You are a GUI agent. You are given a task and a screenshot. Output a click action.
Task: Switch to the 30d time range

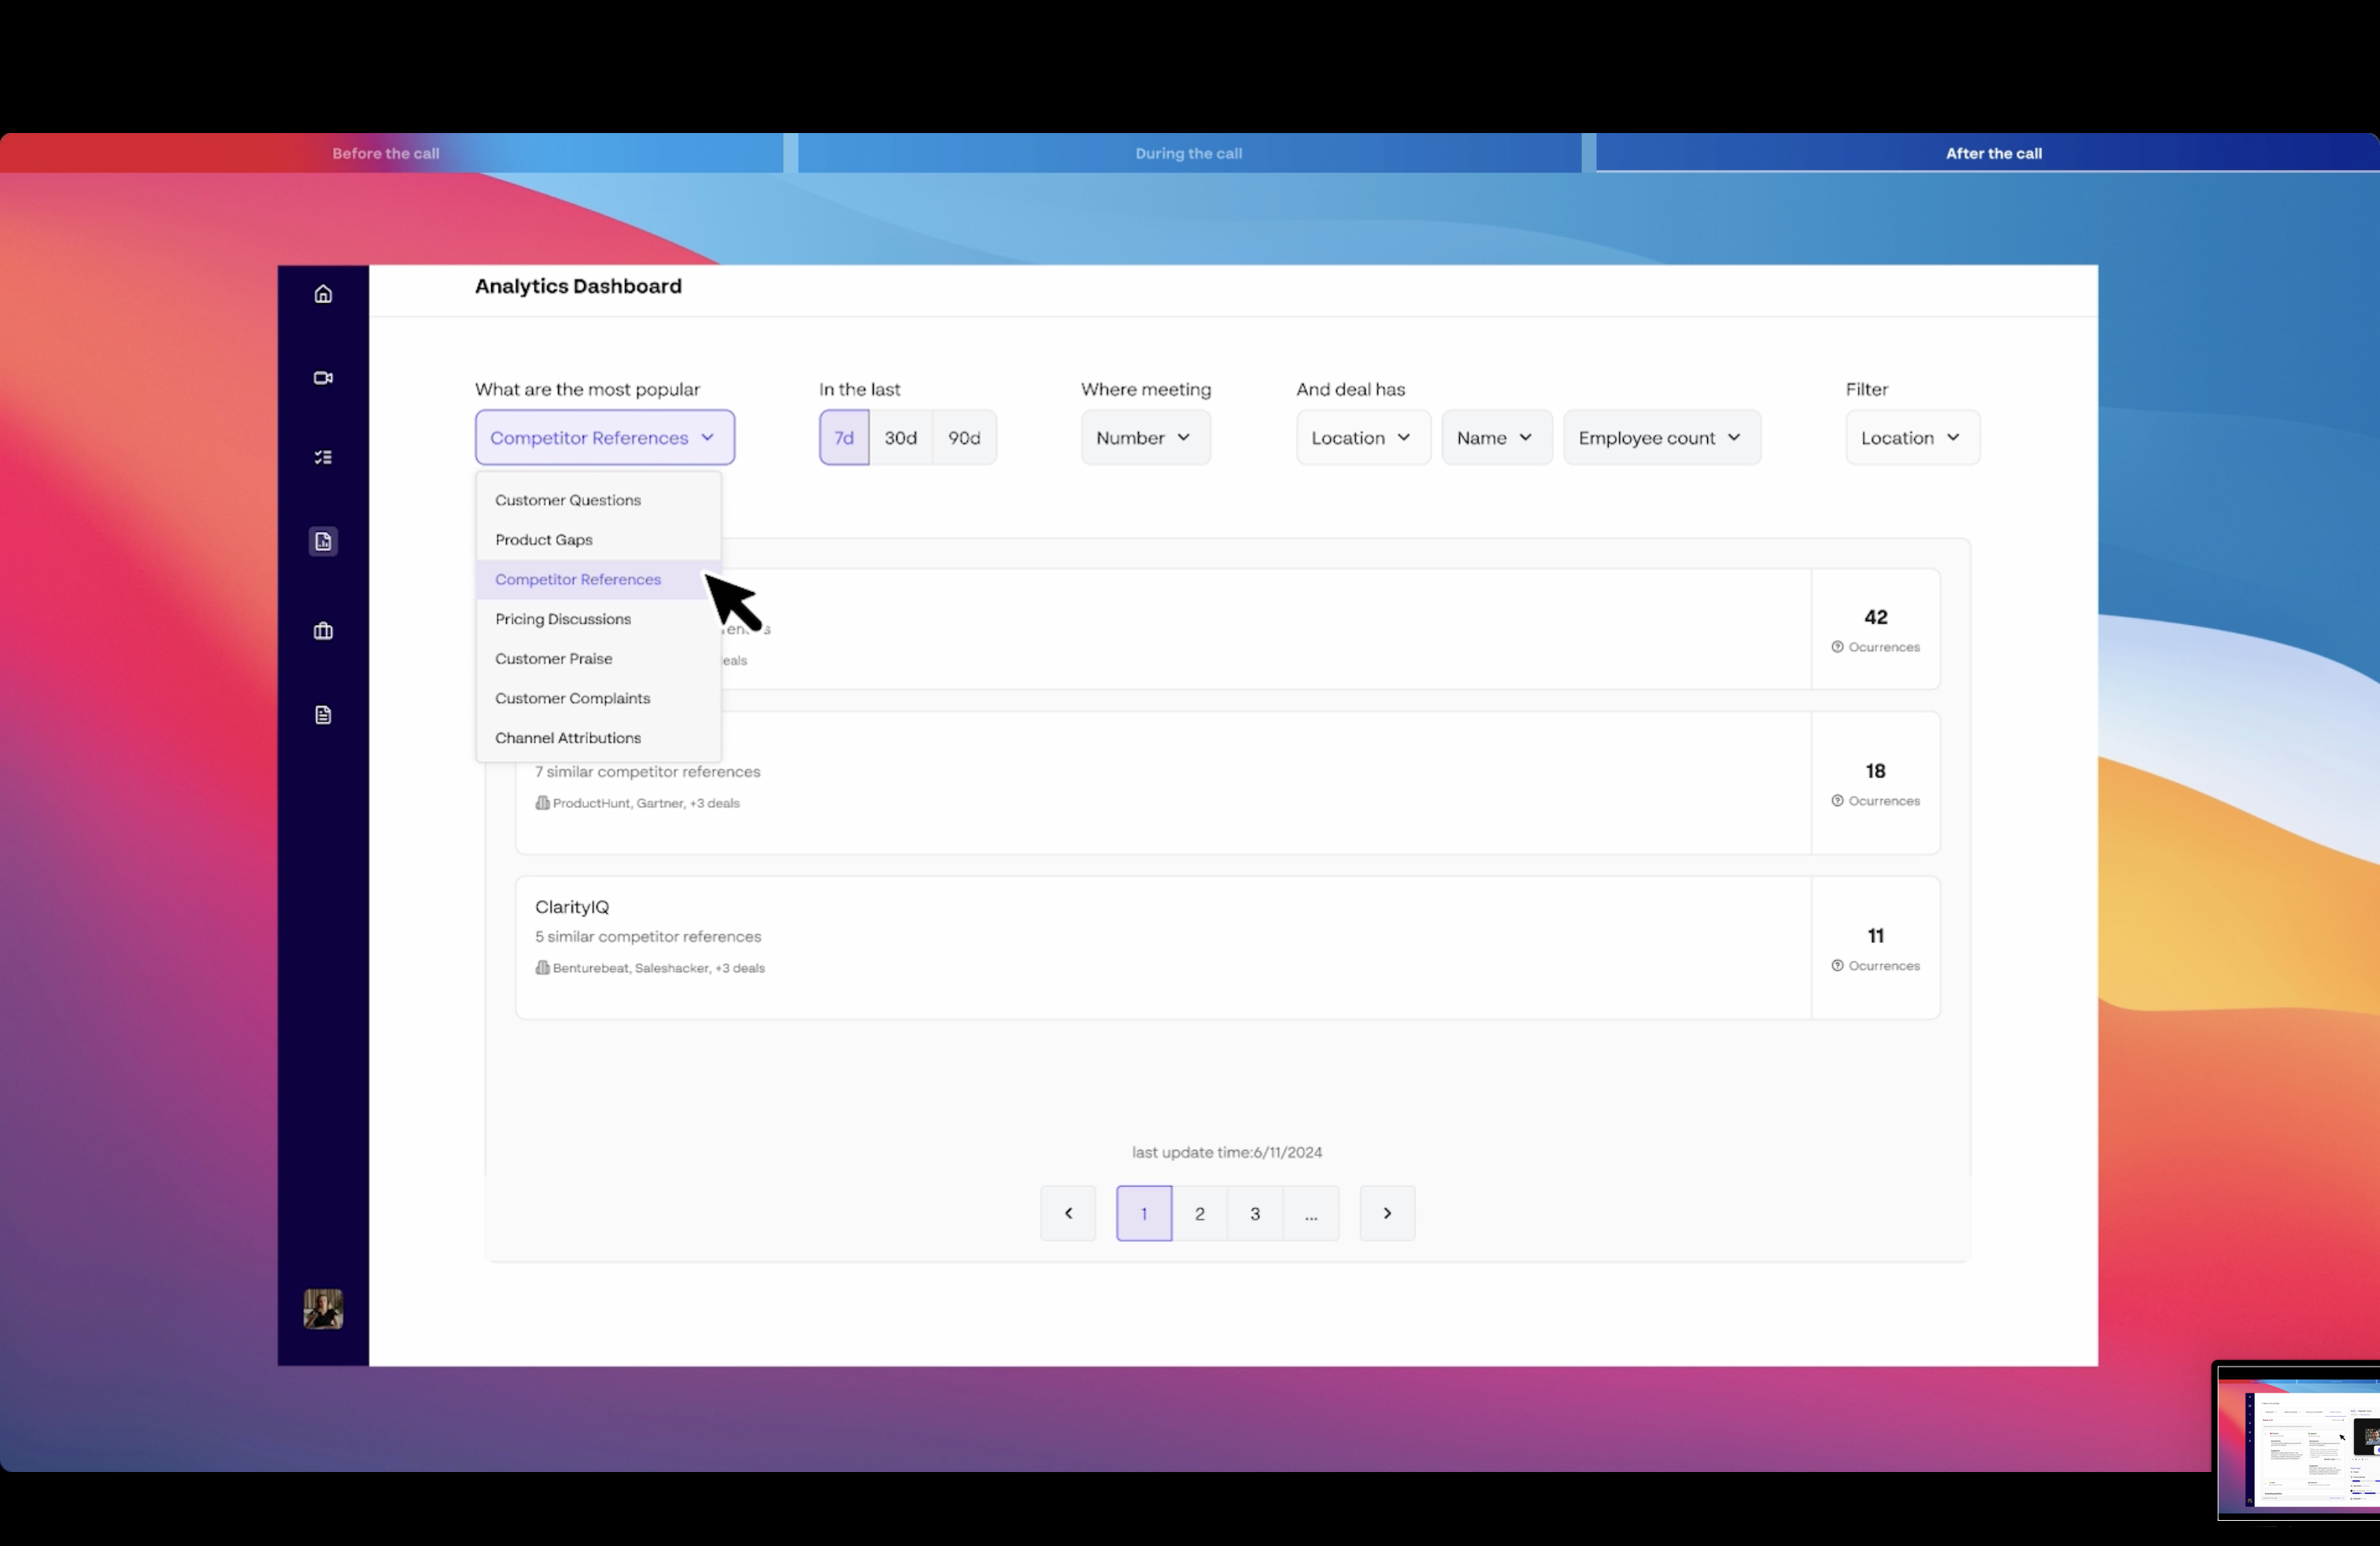pyautogui.click(x=900, y=437)
